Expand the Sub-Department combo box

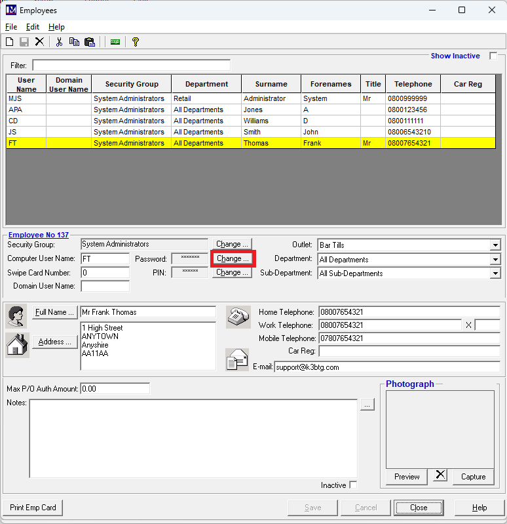coord(495,273)
